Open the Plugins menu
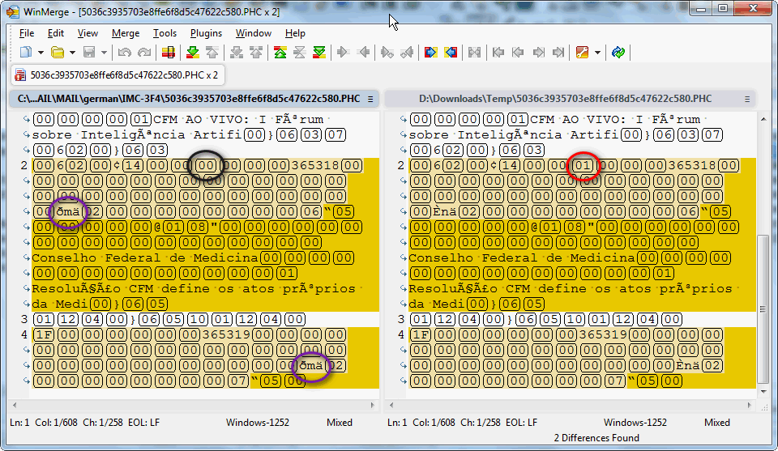Viewport: 778px width, 451px height. pos(206,33)
